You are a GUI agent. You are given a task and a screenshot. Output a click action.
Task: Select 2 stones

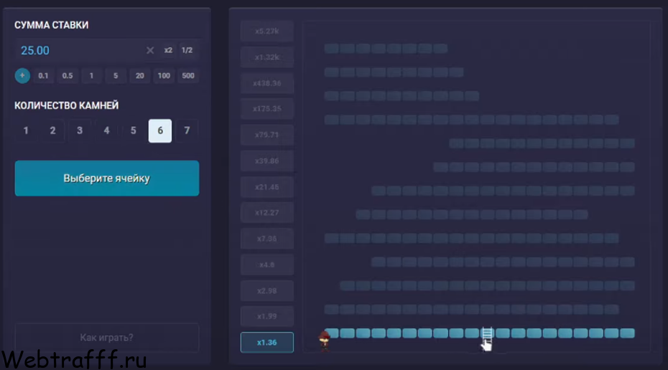(x=53, y=131)
